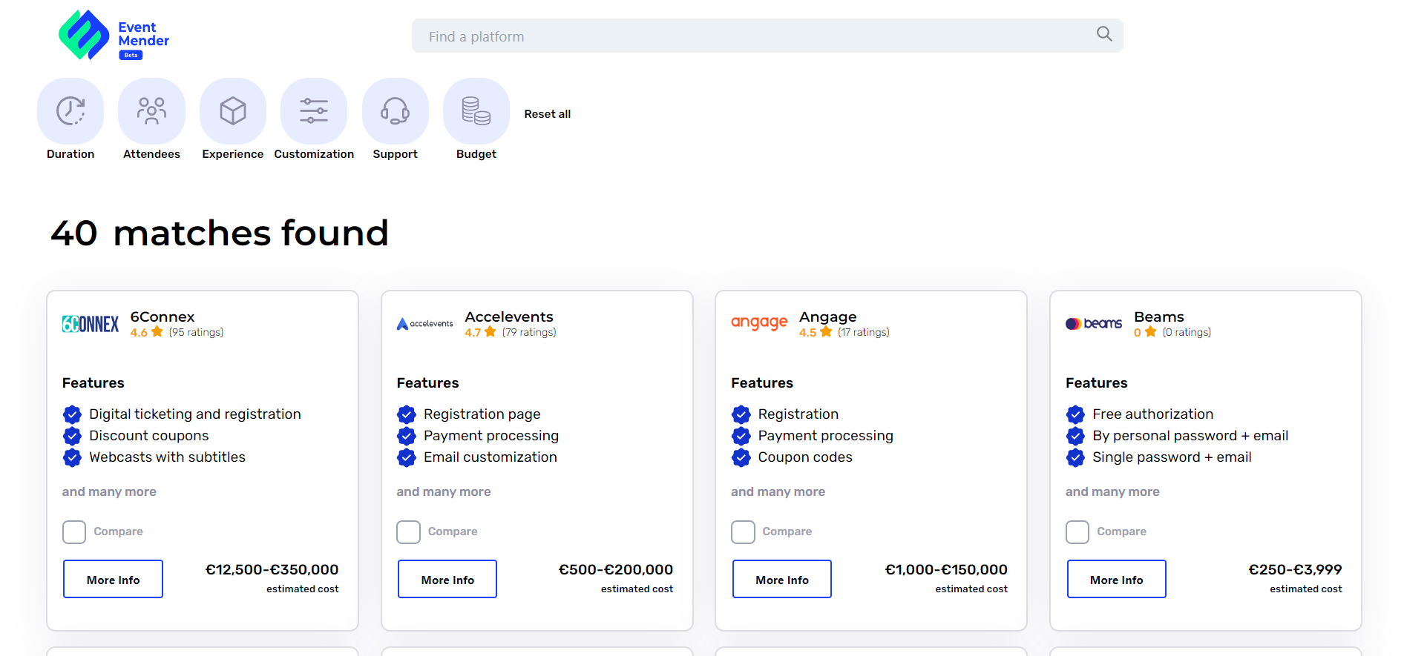Click 'Webcasts with subtitles' feature text
This screenshot has width=1404, height=656.
coord(167,457)
